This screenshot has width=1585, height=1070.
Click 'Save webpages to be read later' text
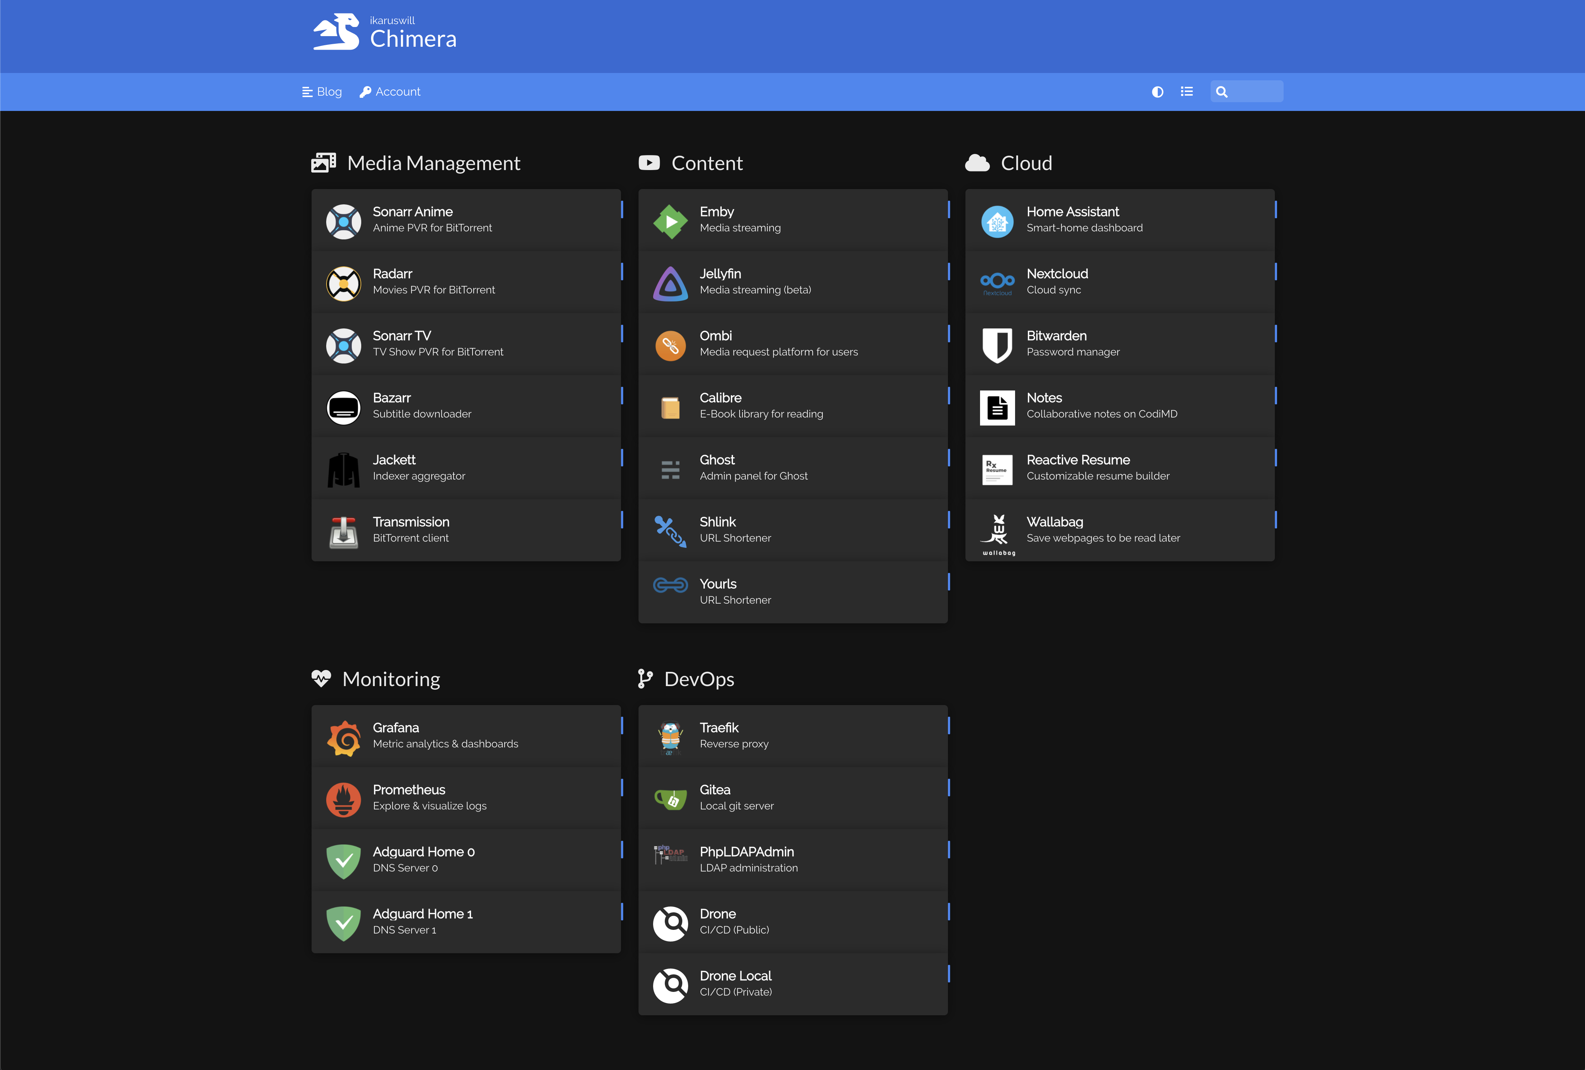(x=1103, y=538)
